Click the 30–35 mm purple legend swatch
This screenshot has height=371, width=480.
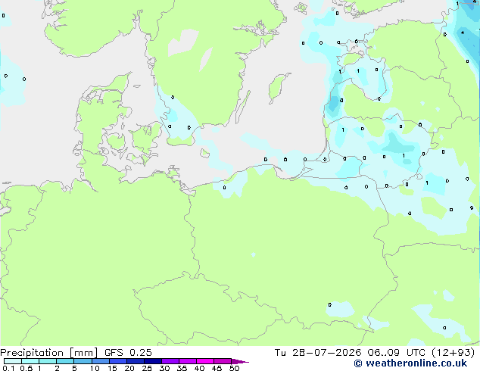[x=170, y=361]
